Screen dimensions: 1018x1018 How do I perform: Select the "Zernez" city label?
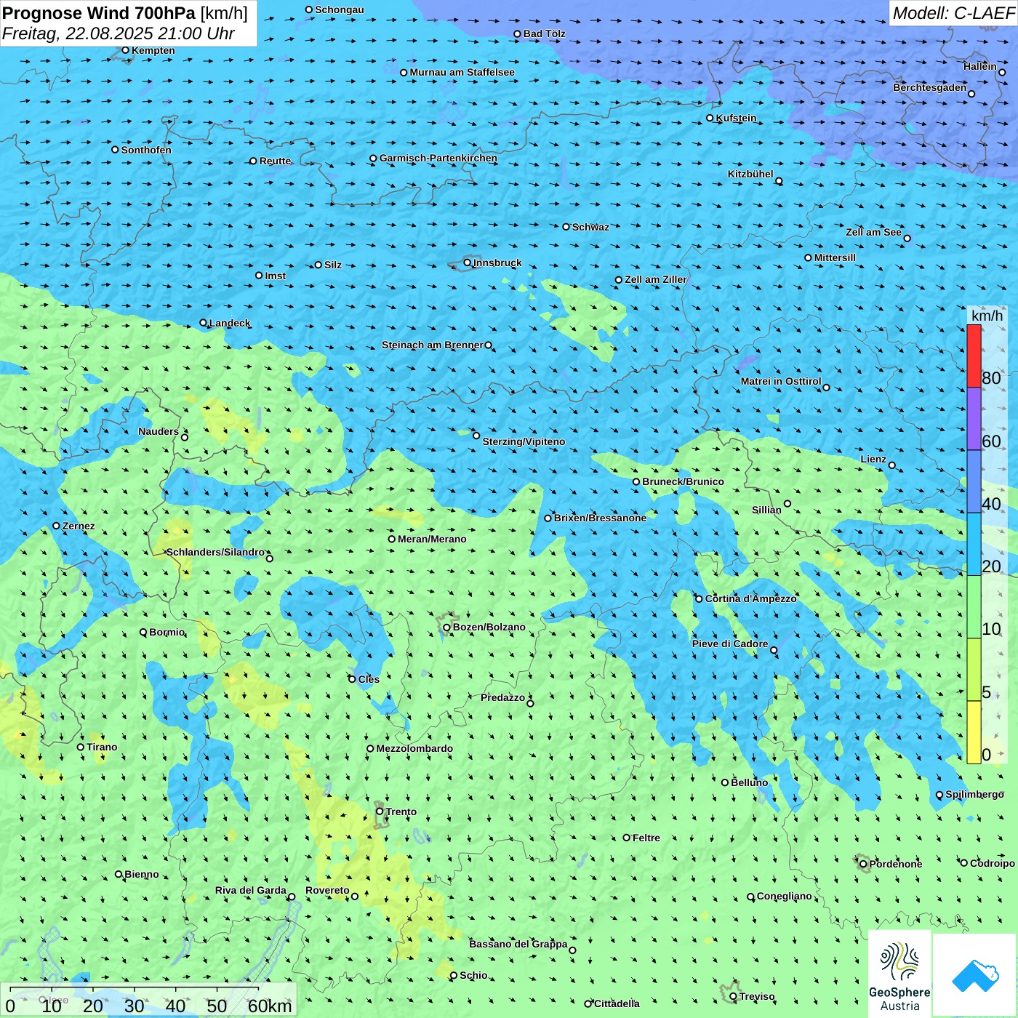tap(79, 526)
